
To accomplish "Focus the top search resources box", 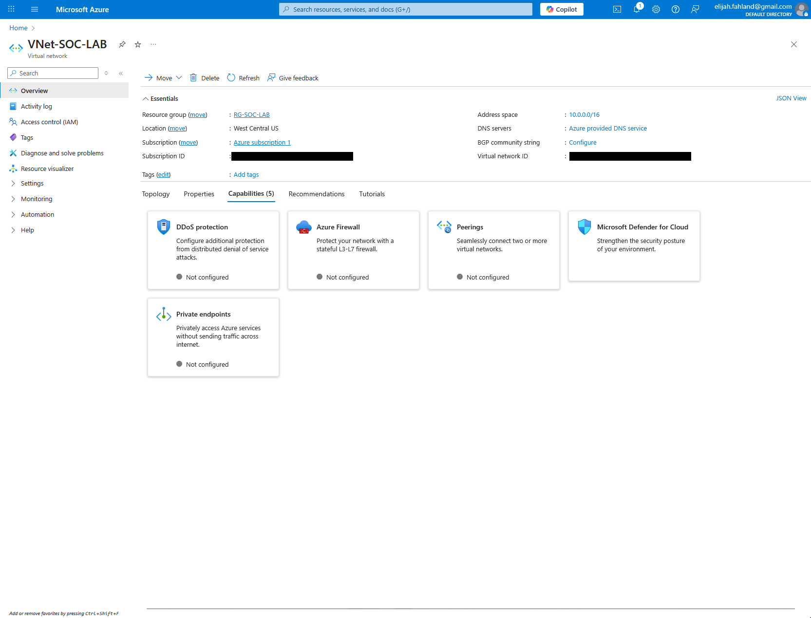I will point(406,9).
